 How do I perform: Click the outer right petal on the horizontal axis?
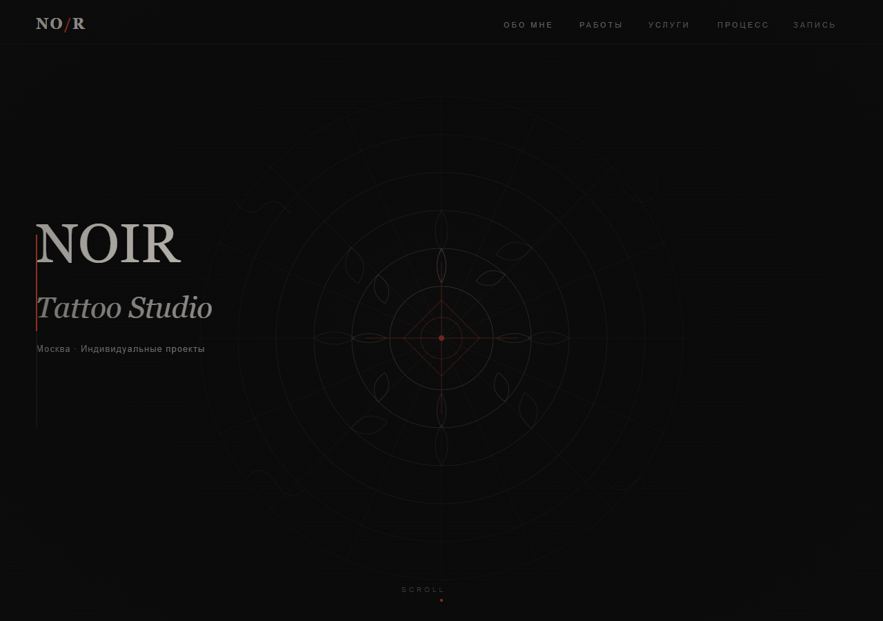(x=550, y=338)
